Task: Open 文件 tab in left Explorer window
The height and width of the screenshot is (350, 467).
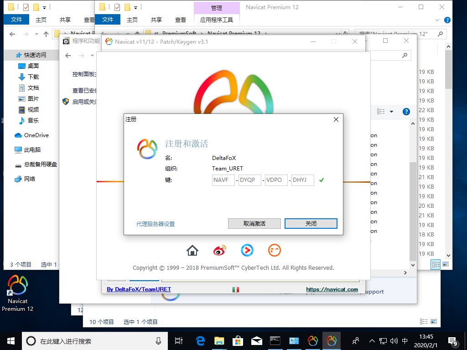Action: point(16,20)
